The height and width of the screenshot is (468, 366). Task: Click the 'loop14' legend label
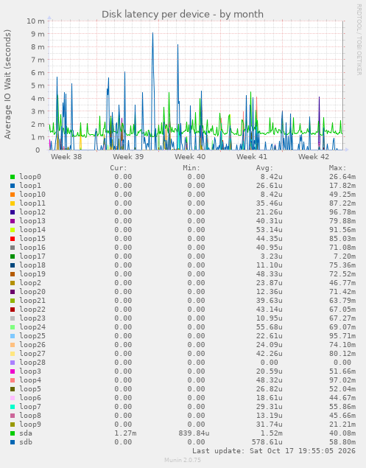point(32,230)
